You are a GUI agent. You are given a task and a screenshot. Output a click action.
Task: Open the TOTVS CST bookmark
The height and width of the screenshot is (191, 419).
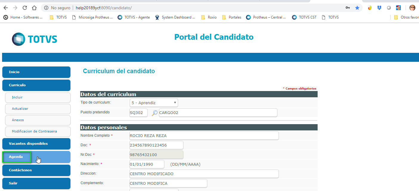pyautogui.click(x=304, y=17)
